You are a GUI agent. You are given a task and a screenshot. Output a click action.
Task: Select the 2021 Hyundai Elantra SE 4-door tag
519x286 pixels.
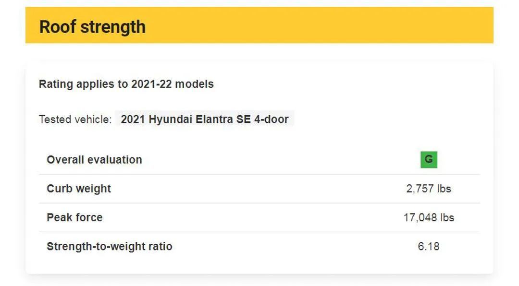coord(205,119)
